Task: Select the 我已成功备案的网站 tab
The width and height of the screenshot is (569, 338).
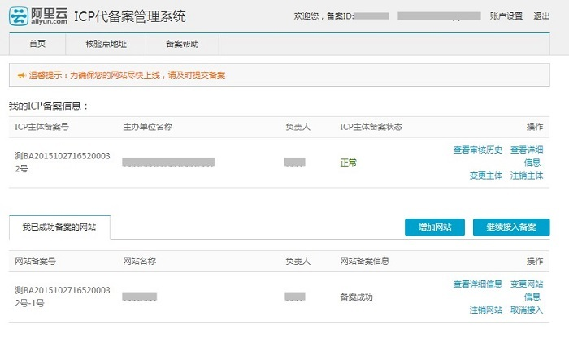Action: pyautogui.click(x=59, y=227)
